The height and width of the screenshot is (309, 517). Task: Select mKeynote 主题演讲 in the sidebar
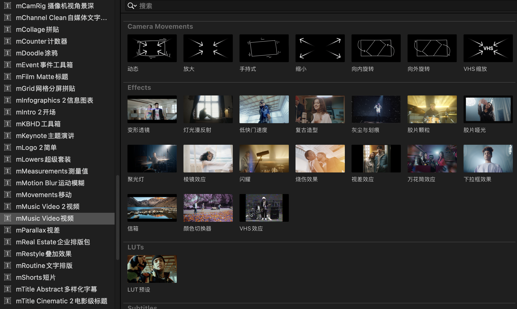[x=57, y=136]
